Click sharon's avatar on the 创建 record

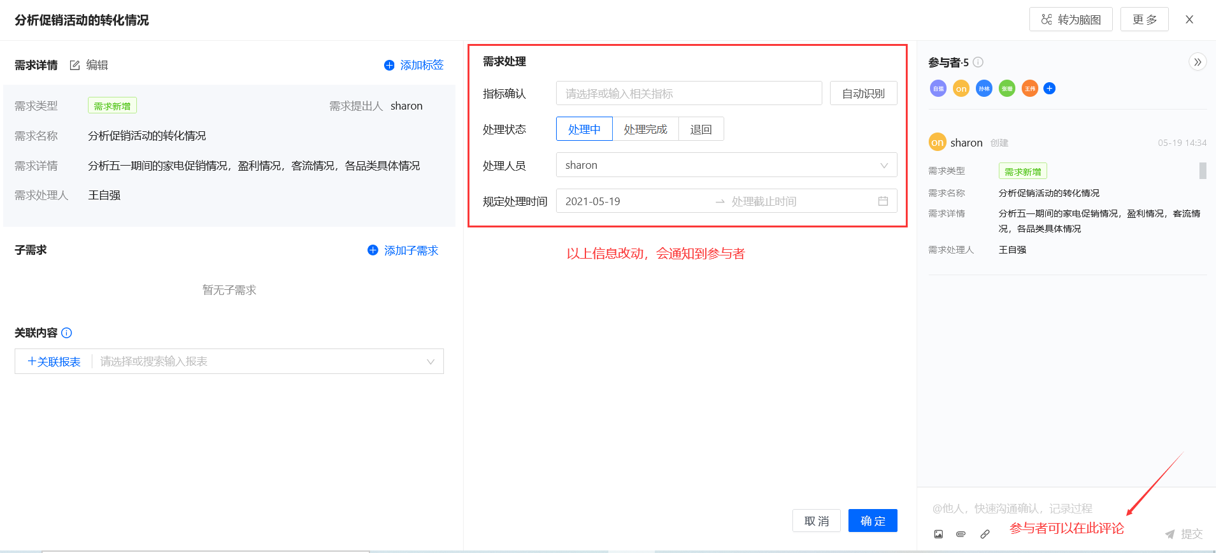pyautogui.click(x=937, y=142)
